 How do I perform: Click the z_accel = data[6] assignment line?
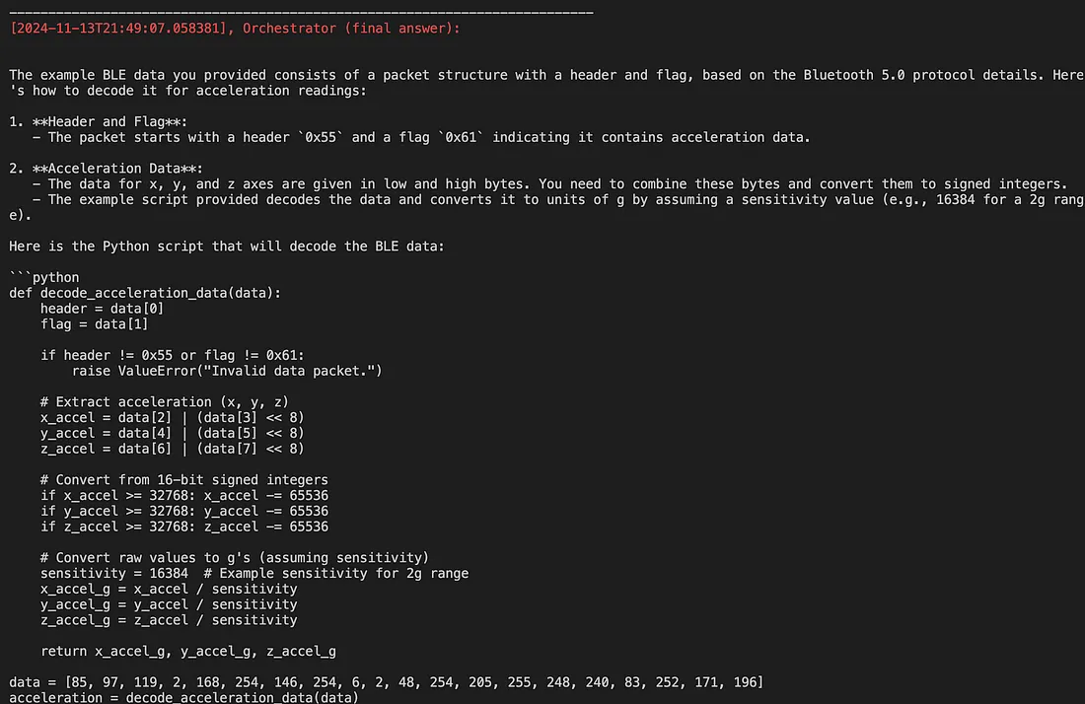click(x=173, y=449)
